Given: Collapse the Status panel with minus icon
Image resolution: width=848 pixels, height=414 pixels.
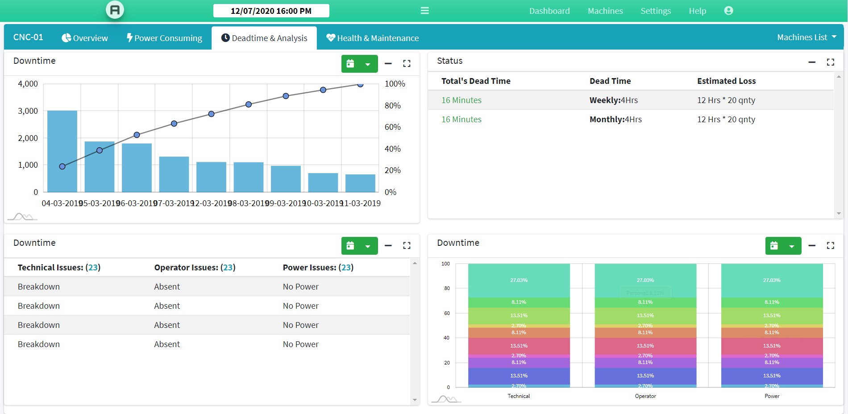Looking at the screenshot, I should click(812, 62).
